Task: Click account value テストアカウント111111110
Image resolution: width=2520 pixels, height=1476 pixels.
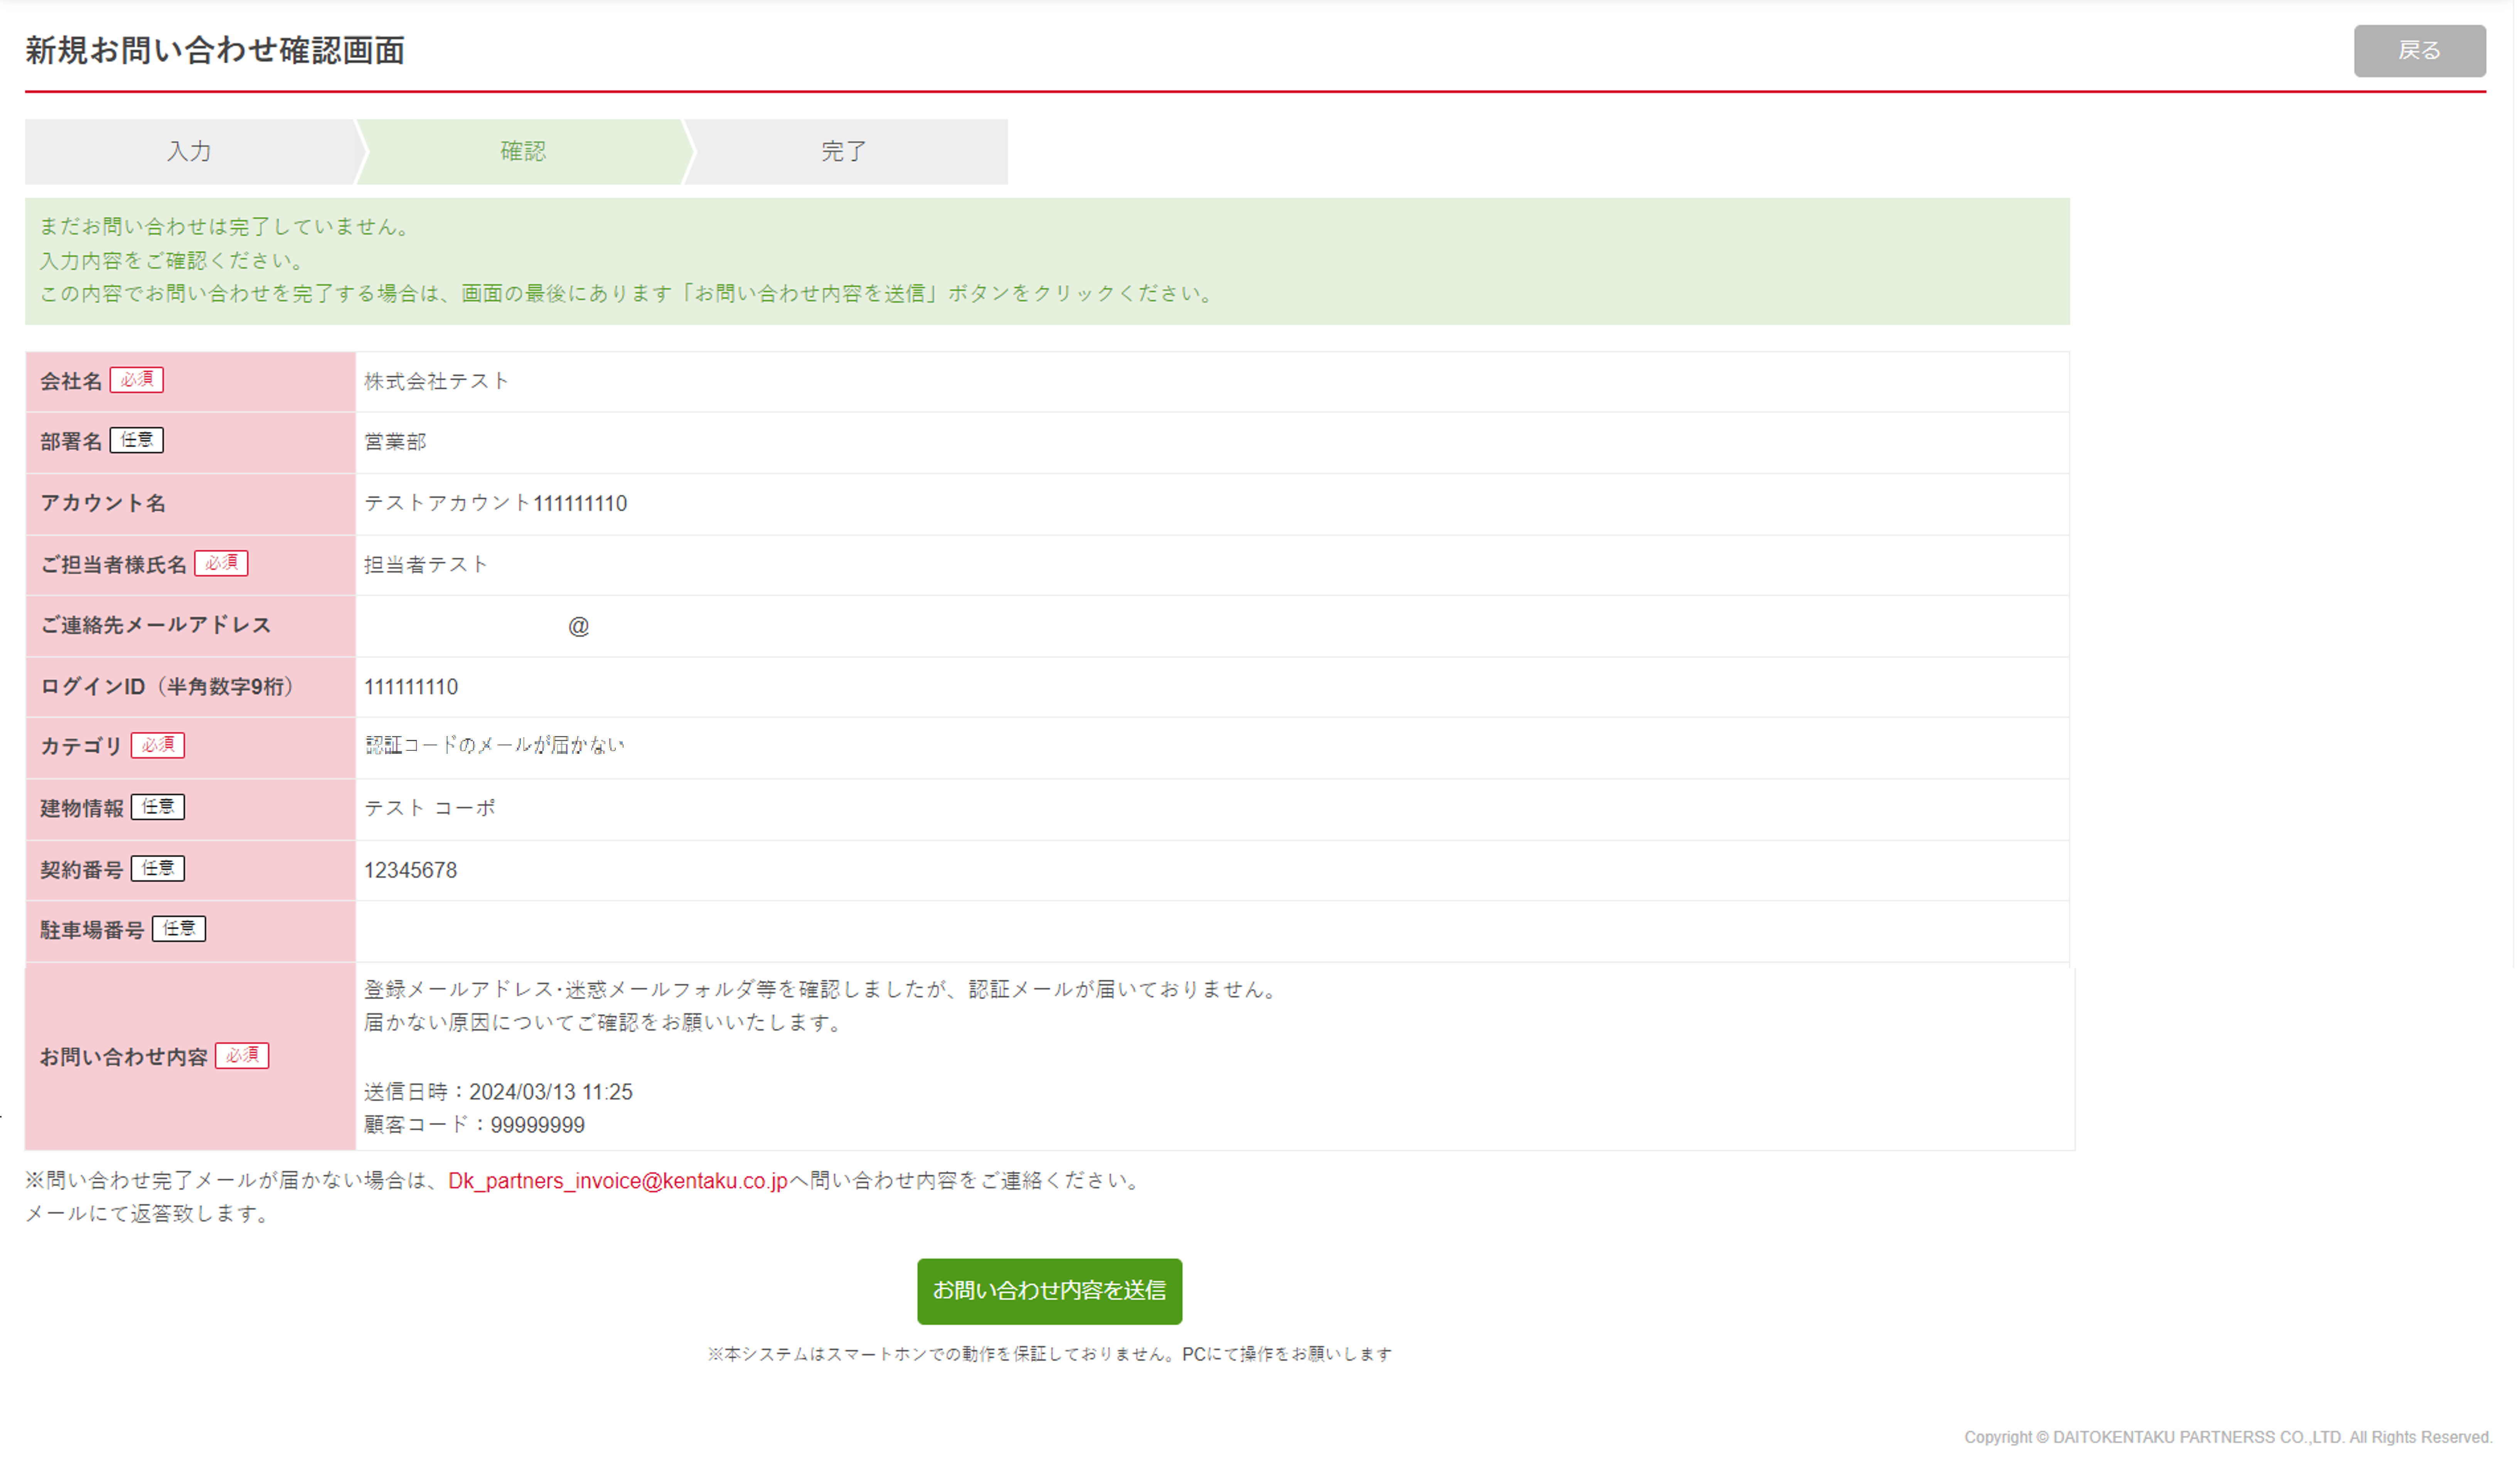Action: point(496,504)
